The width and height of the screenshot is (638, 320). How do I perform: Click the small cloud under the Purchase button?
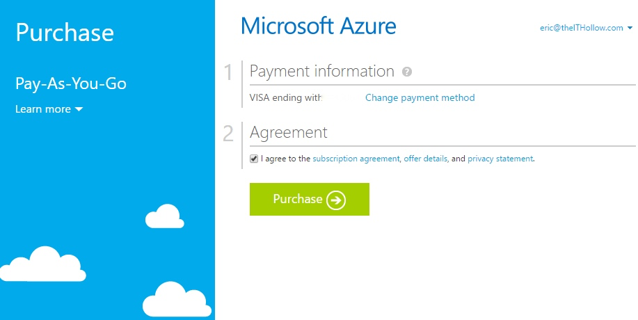click(x=165, y=217)
